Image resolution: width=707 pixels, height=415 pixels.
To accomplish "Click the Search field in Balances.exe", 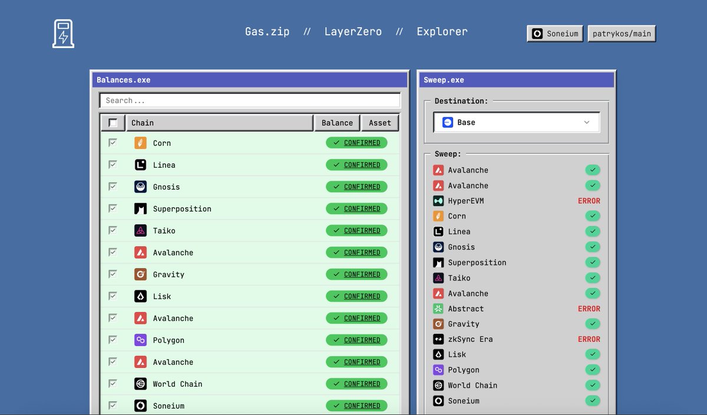I will (x=250, y=101).
